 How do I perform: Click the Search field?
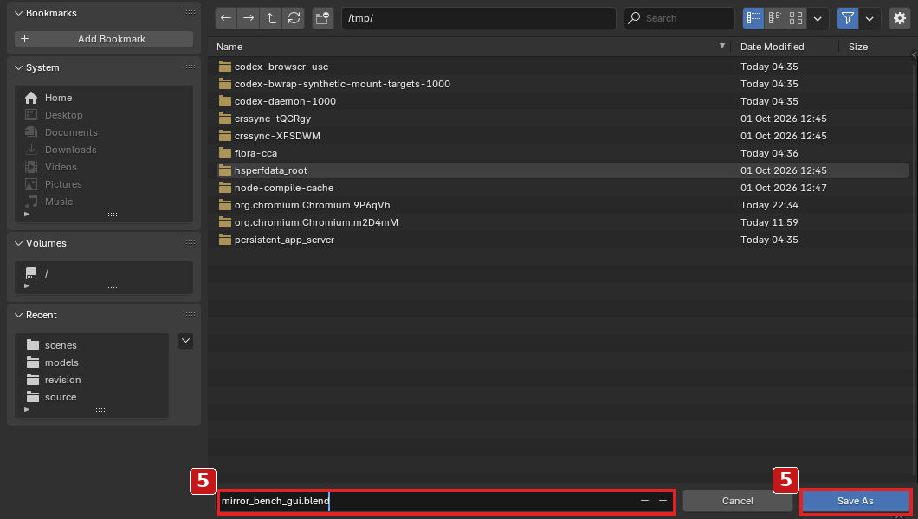[679, 18]
